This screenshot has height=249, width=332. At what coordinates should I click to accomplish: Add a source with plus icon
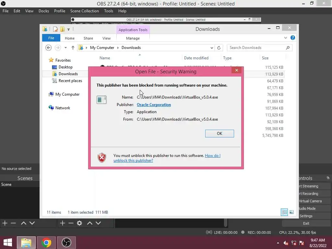point(63,223)
